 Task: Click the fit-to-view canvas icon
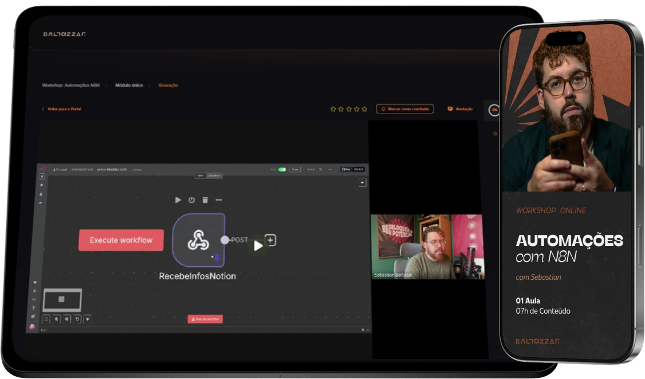(x=46, y=319)
